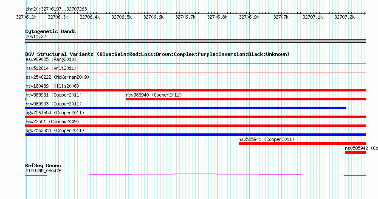Click the 32707.2k ruler tick label
Image resolution: width=378 pixels, height=199 pixels.
344,17
